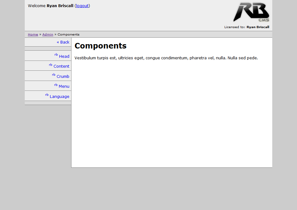Click the RB CMS logo
The width and height of the screenshot is (297, 210).
pyautogui.click(x=251, y=12)
